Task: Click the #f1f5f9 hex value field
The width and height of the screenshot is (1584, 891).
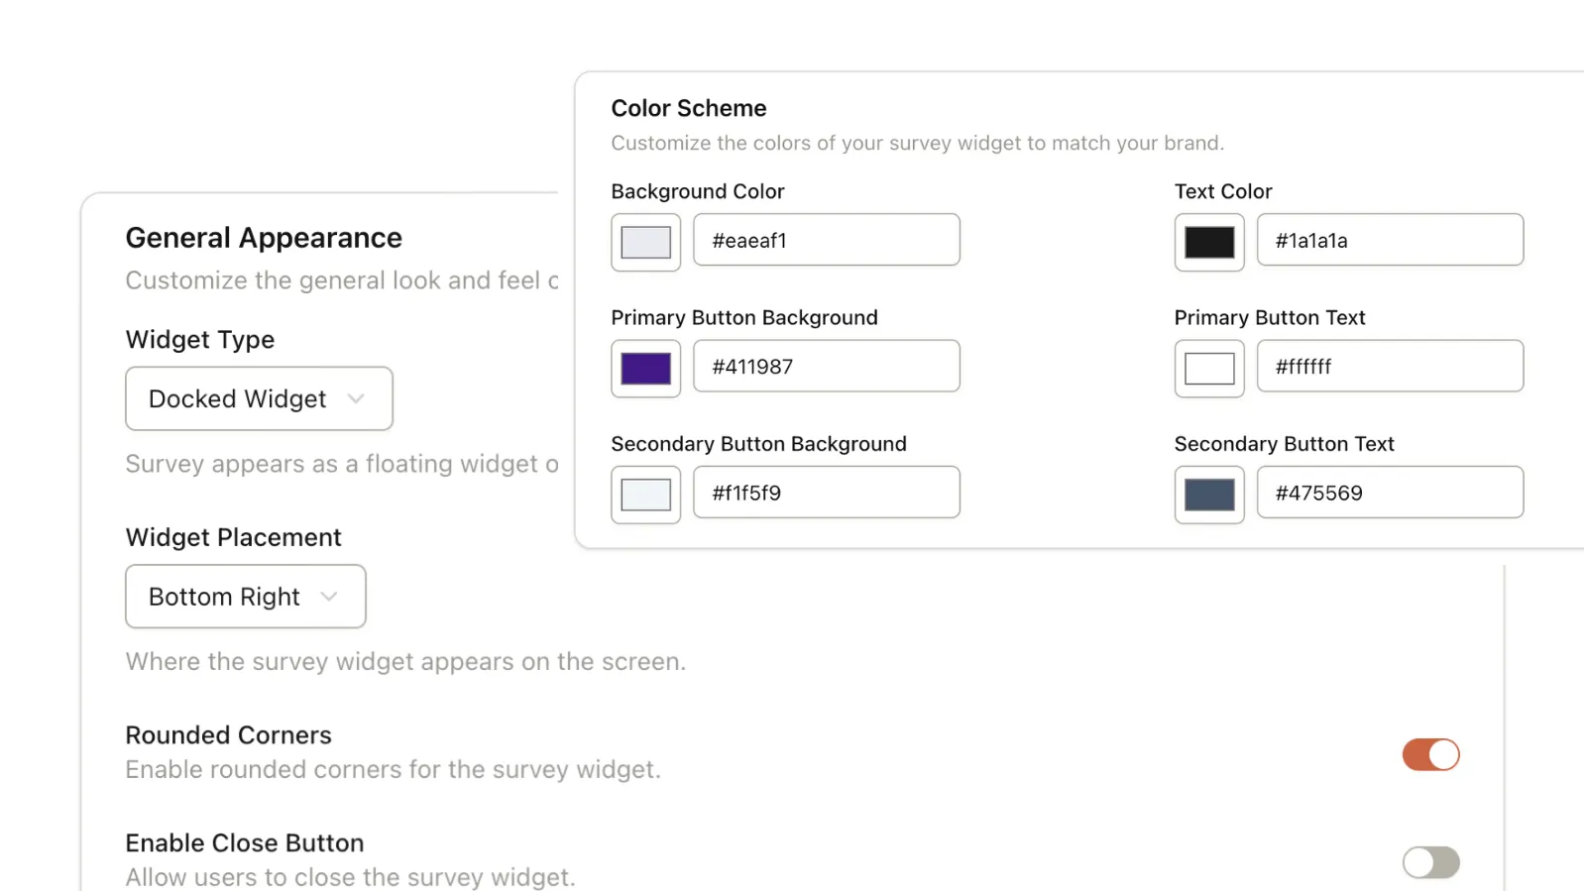Action: [826, 492]
